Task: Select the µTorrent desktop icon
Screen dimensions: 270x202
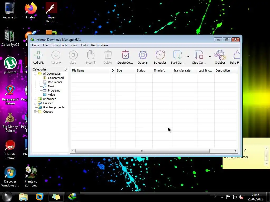Action: click(x=10, y=65)
